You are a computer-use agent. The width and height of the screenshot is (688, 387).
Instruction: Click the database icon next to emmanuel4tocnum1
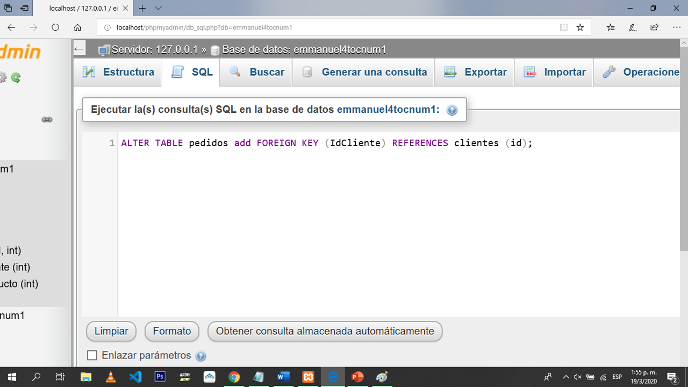(215, 49)
